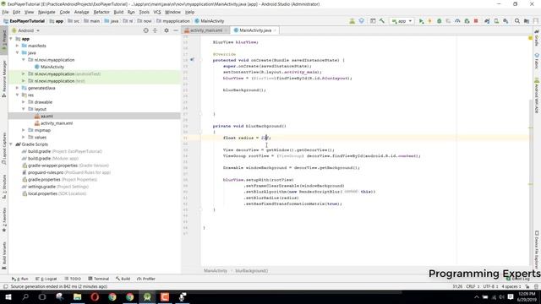The image size is (541, 304).
Task: Click the Collapse All icon in Project panel
Action: 155,30
